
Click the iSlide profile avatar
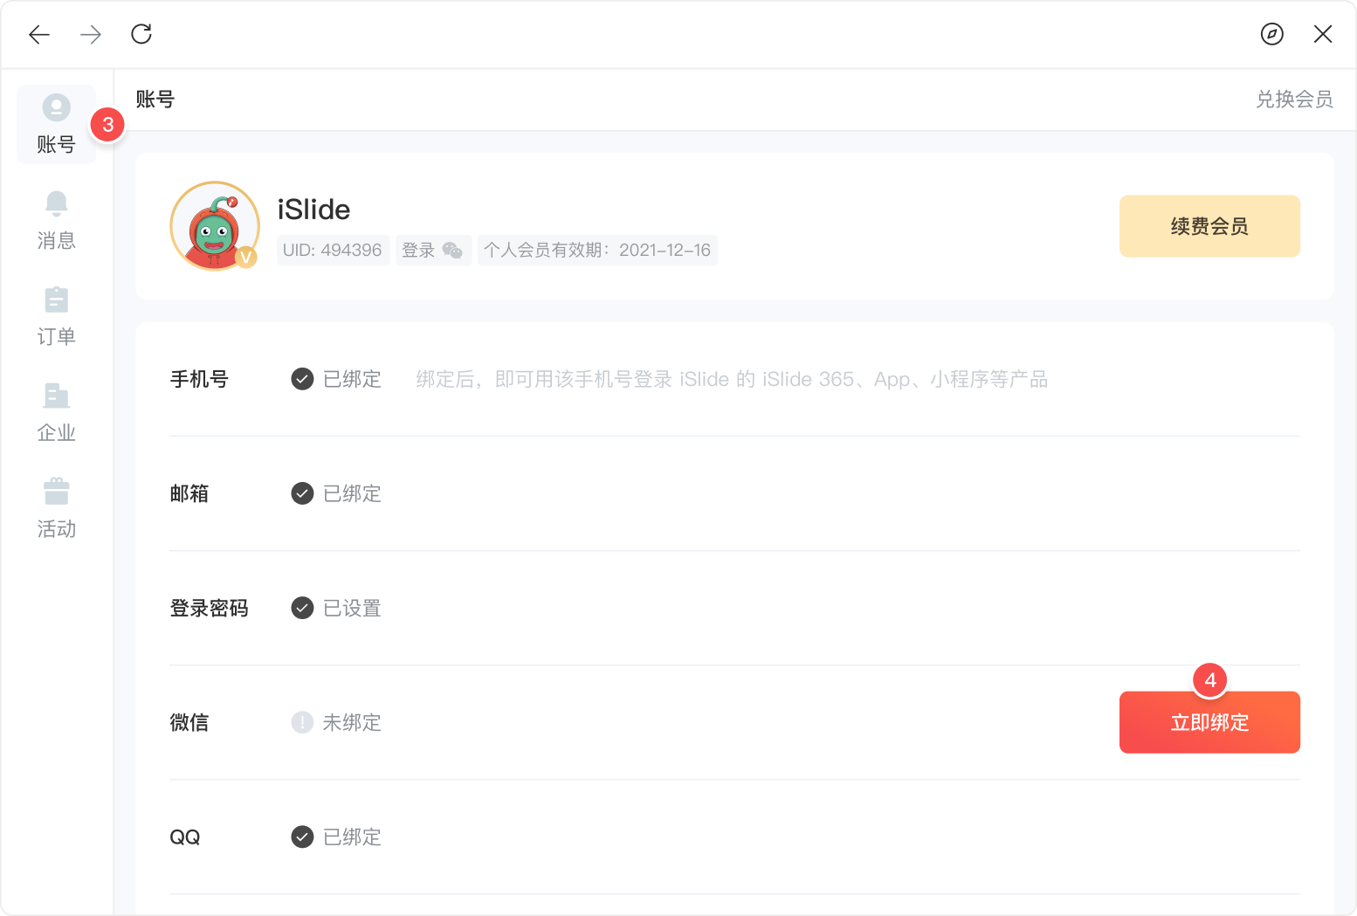tap(215, 226)
